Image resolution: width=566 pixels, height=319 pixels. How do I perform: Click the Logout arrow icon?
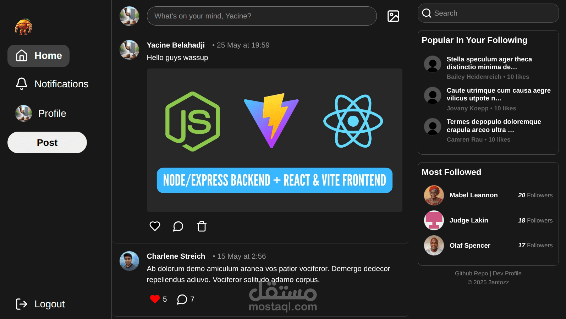[22, 304]
